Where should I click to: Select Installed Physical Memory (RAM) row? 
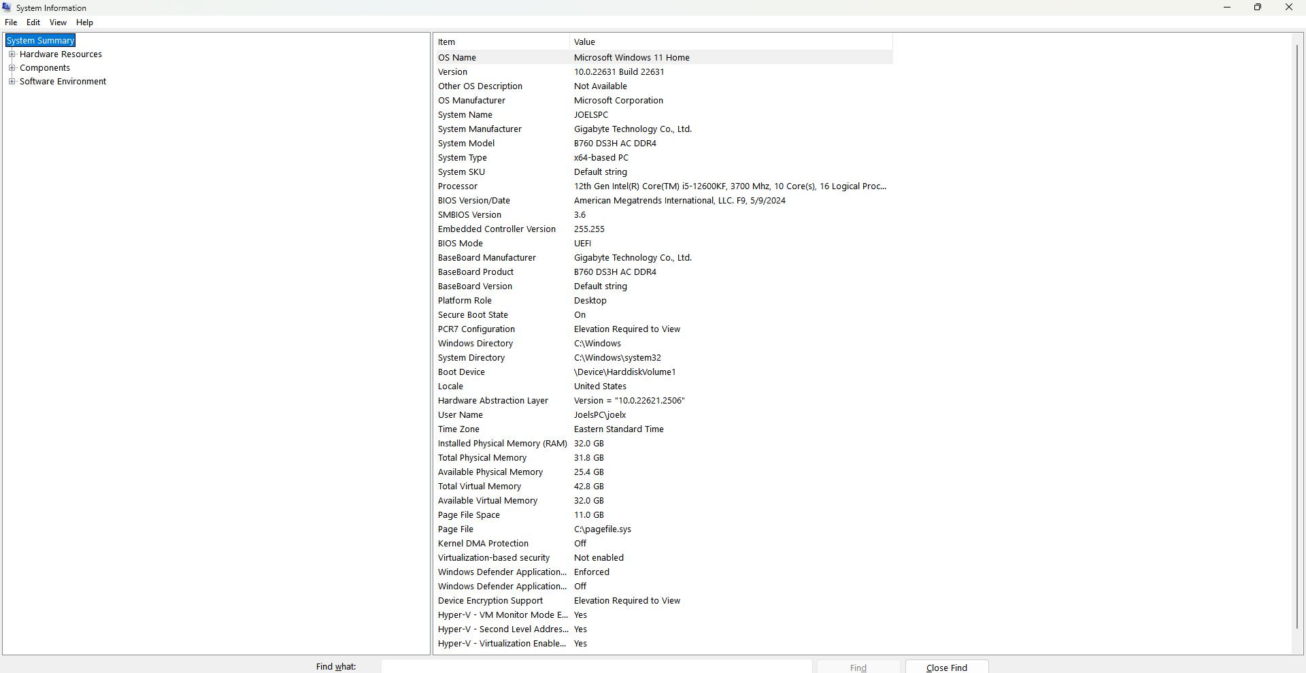coord(664,444)
